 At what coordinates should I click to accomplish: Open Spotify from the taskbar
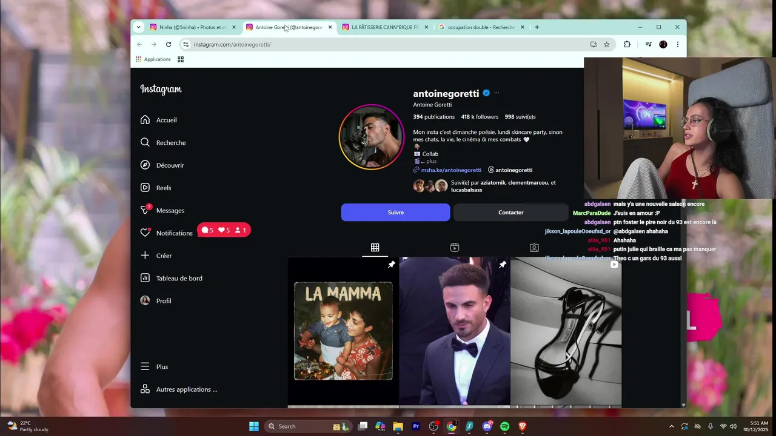pos(504,426)
